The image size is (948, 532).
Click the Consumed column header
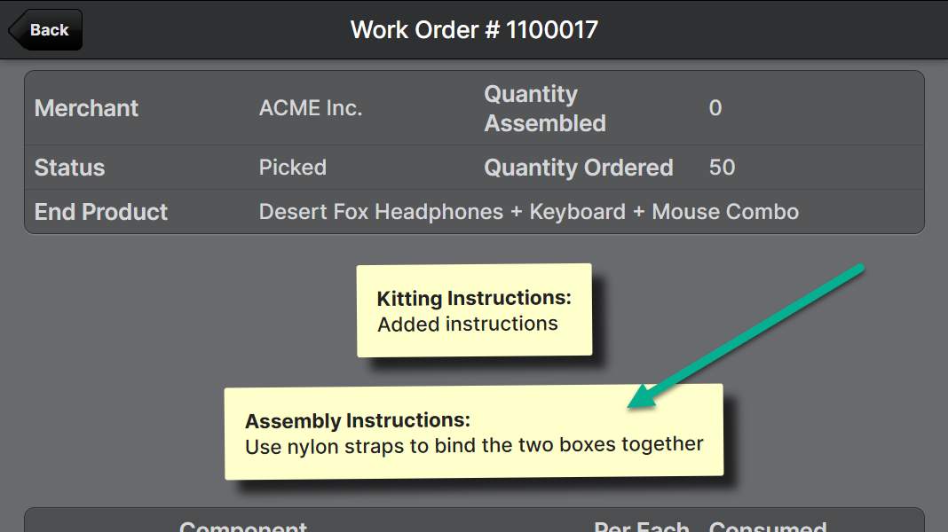[768, 526]
